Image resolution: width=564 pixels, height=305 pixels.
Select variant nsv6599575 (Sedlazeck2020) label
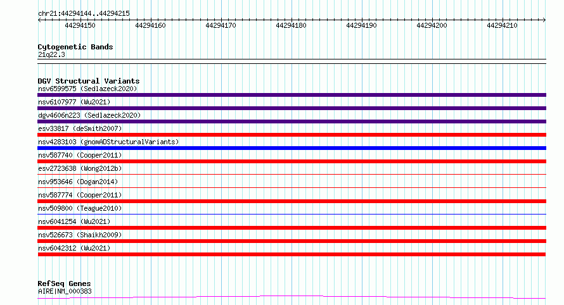(x=87, y=89)
